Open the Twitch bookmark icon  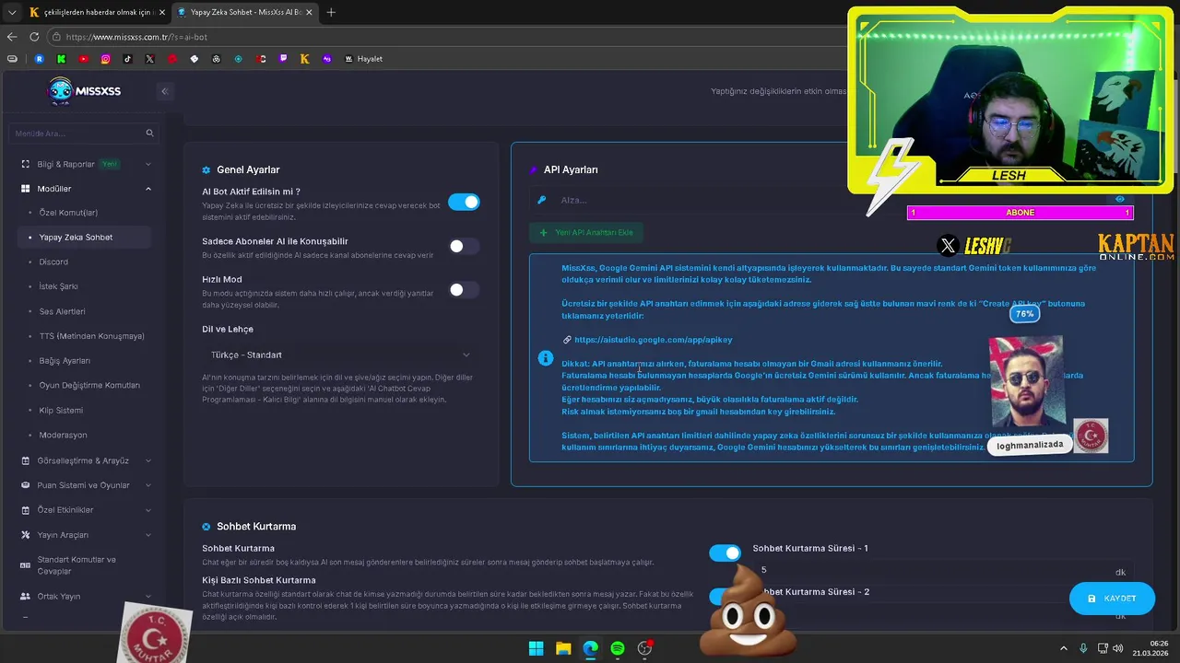tap(283, 59)
